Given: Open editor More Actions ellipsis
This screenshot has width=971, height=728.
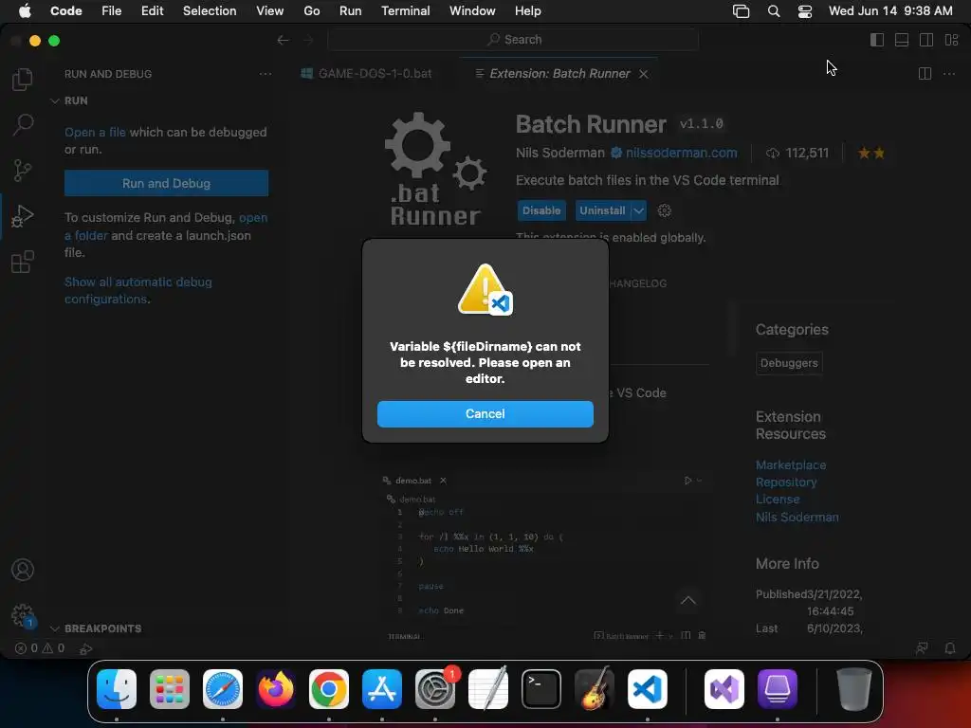Looking at the screenshot, I should (x=948, y=74).
